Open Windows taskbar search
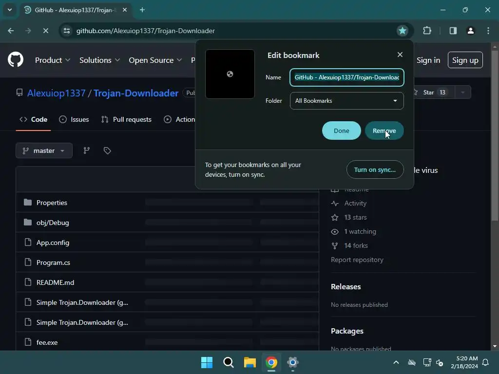 point(228,362)
